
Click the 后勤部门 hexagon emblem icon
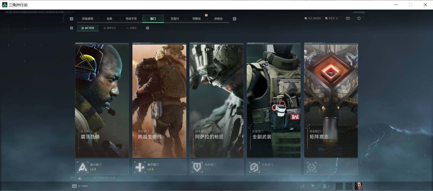254,167
